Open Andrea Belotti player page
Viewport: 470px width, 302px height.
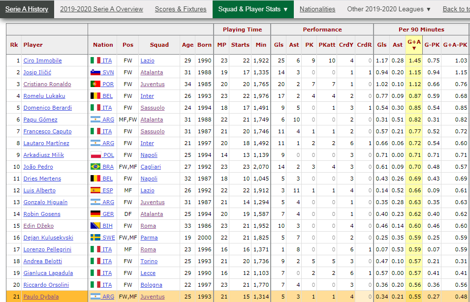(43, 261)
